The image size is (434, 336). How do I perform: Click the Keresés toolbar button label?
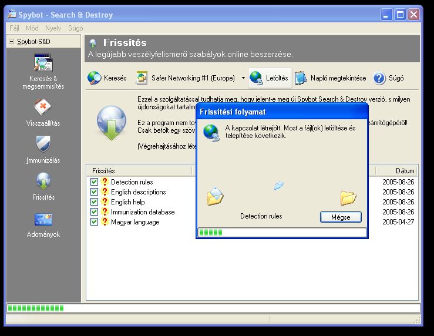tap(115, 78)
